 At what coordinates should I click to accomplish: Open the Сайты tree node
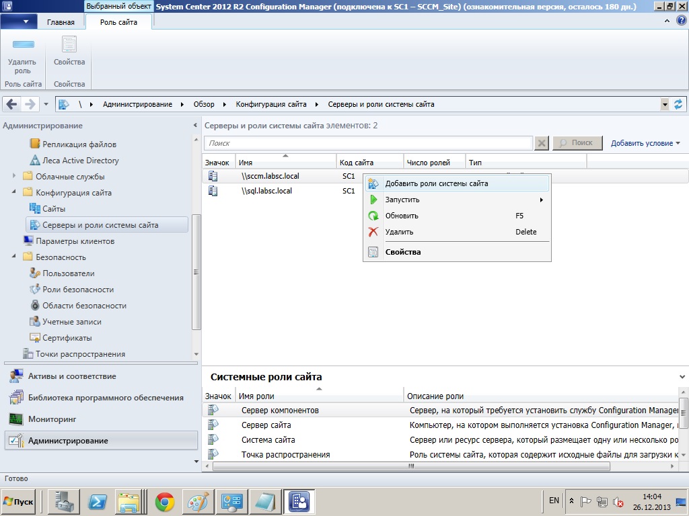click(x=54, y=209)
